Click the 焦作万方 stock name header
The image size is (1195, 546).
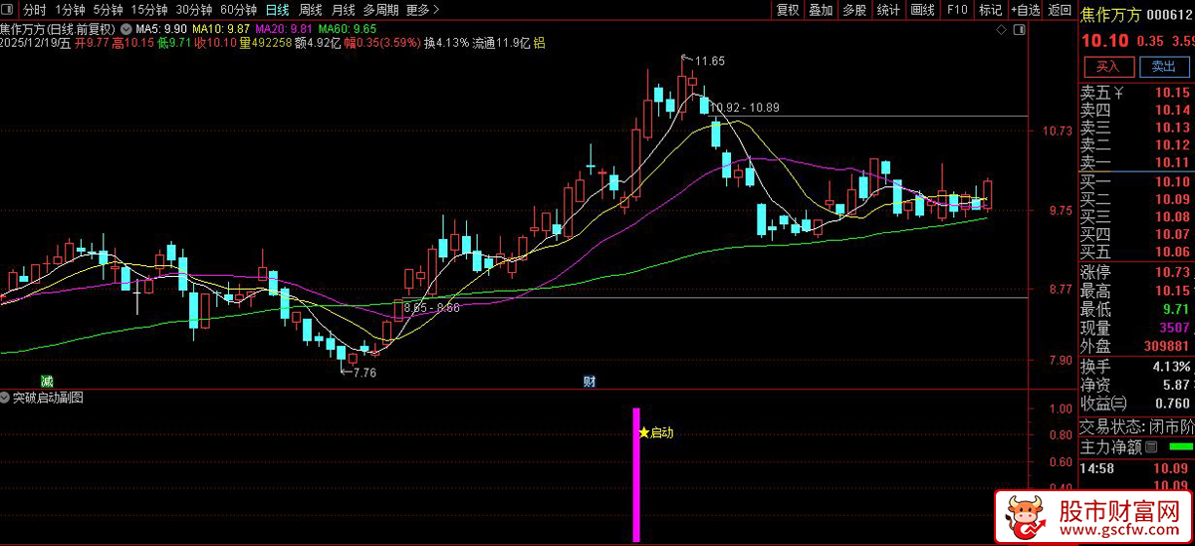[x=1111, y=15]
